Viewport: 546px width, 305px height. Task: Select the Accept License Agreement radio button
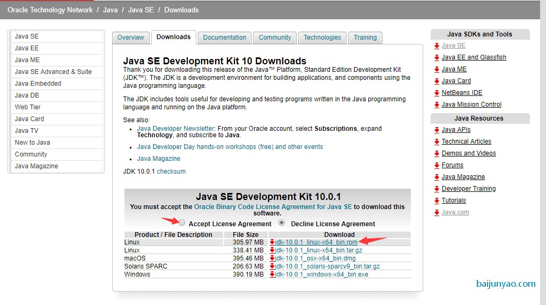(x=182, y=223)
